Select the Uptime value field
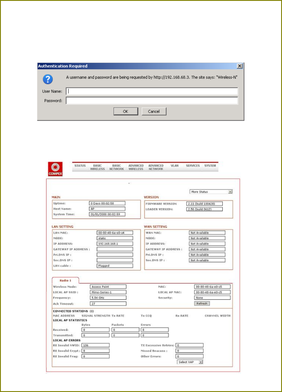This screenshot has height=392, width=282. pos(107,203)
